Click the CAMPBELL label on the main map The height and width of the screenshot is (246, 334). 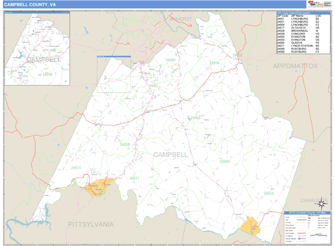click(171, 155)
